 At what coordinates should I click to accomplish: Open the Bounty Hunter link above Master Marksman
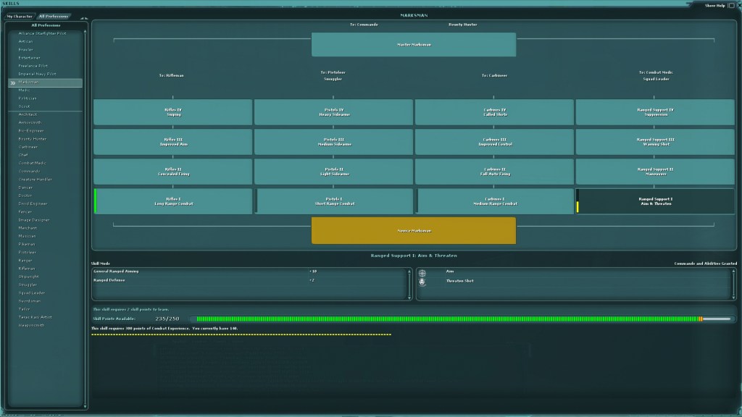pyautogui.click(x=462, y=25)
